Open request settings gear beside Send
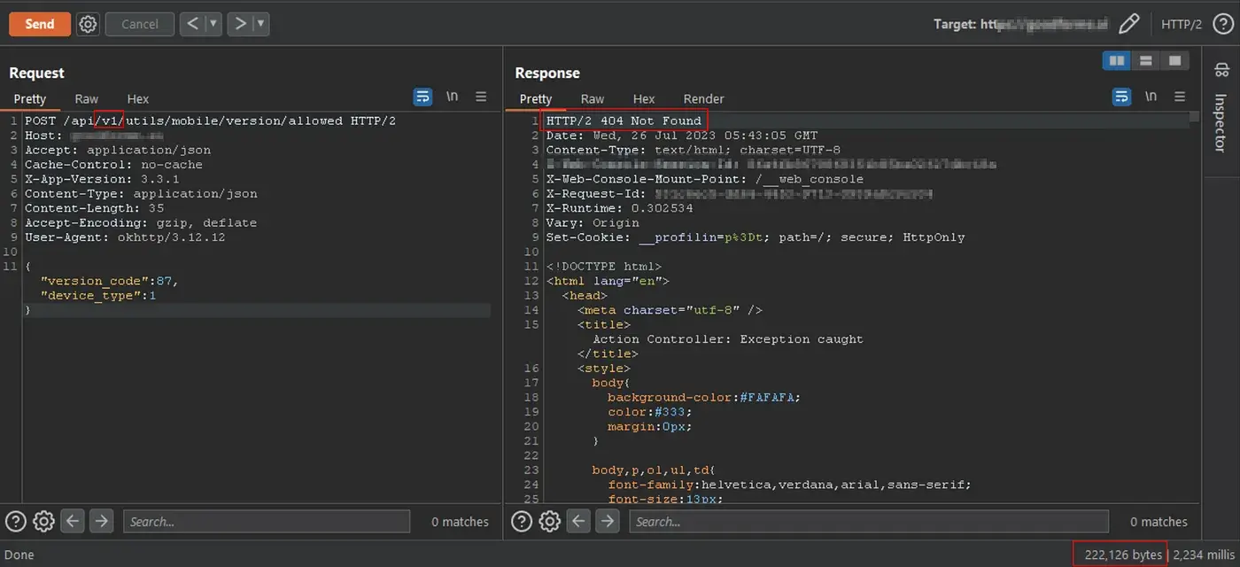 [88, 24]
